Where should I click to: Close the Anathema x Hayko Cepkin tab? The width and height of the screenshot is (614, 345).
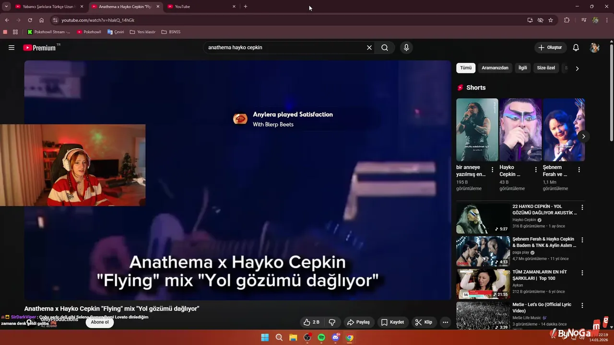click(158, 7)
